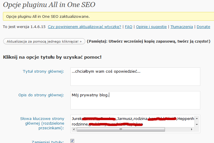This screenshot has width=214, height=143.
Task: Click the bold 'Pamiętaj' backup reminder text
Action: coord(148,41)
